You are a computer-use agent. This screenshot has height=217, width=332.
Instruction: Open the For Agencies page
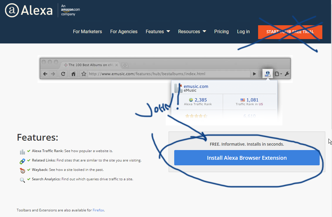[x=124, y=32]
